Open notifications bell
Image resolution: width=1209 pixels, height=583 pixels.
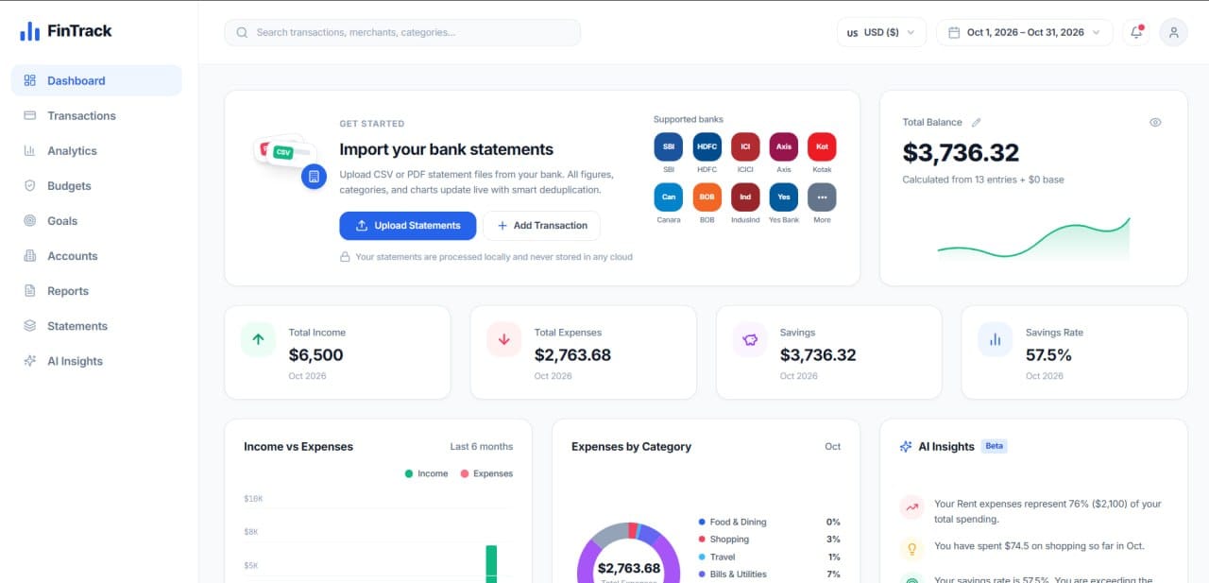click(x=1136, y=32)
